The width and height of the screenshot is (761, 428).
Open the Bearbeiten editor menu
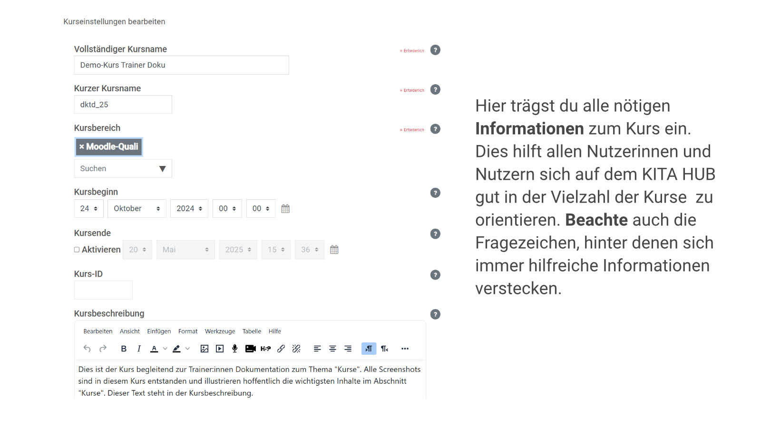pos(98,331)
